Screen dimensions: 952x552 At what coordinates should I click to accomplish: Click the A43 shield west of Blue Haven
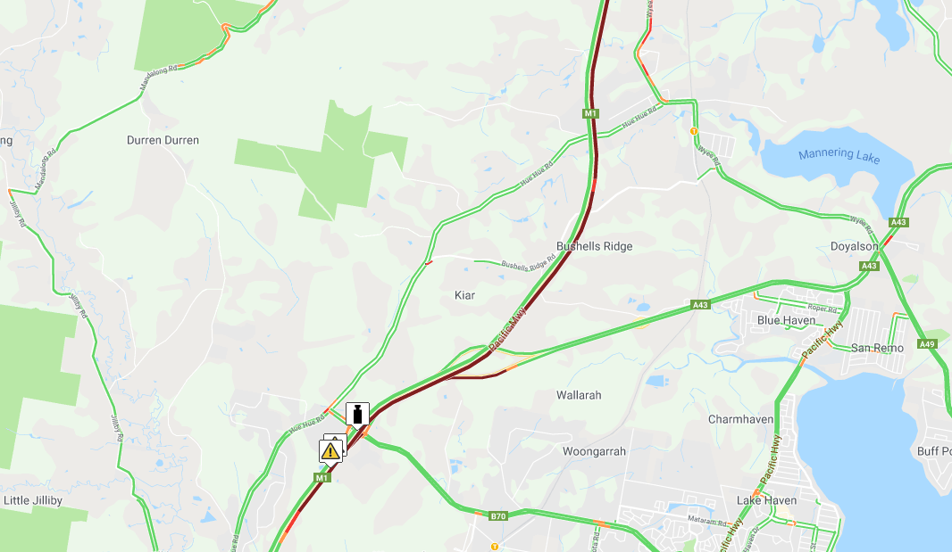click(701, 305)
